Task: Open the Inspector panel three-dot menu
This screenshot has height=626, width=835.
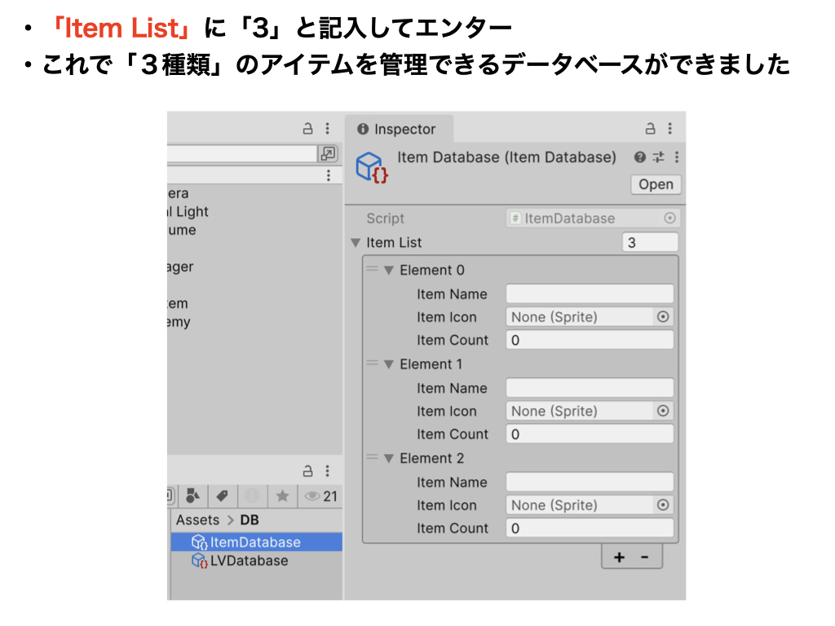Action: tap(670, 128)
